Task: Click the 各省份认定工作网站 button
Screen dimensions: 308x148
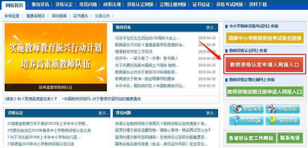Action: [x=251, y=138]
